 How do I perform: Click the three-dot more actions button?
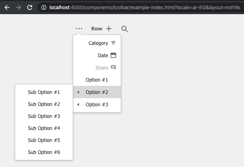point(79,29)
